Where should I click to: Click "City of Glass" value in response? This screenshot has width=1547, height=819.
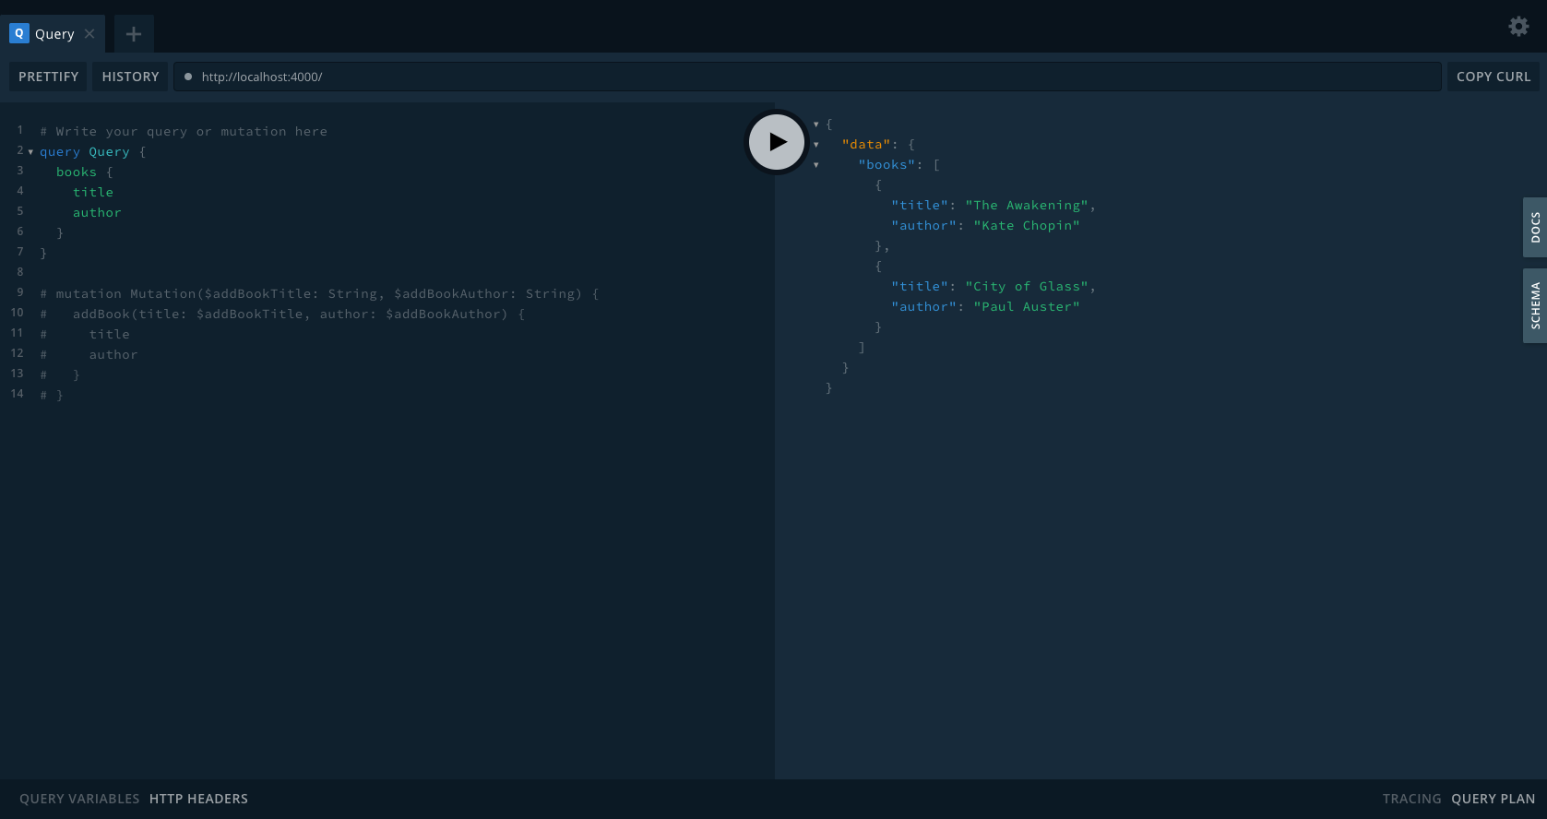(x=1027, y=286)
